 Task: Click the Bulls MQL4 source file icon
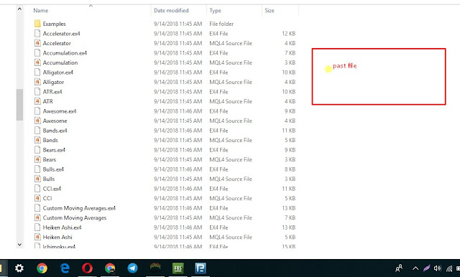point(37,179)
